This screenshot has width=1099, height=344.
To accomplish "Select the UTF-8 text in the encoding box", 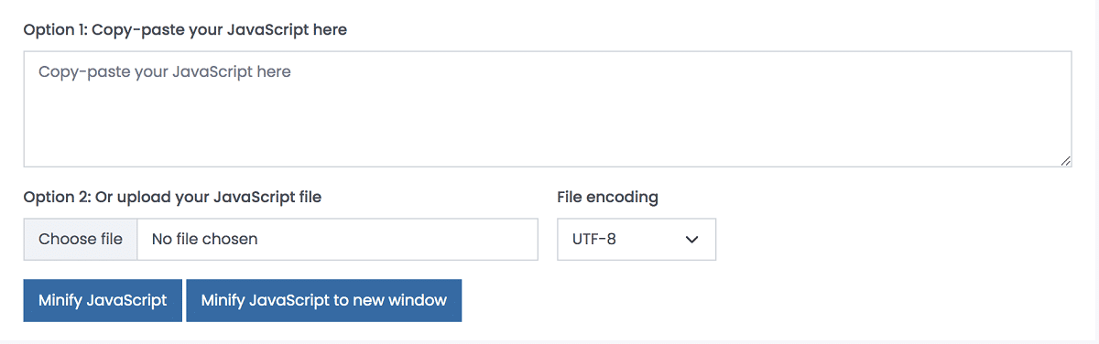I will [x=594, y=240].
